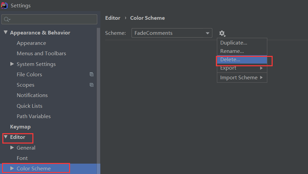The width and height of the screenshot is (308, 174).
Task: Choose Delete... from the scheme menu
Action: pos(242,60)
